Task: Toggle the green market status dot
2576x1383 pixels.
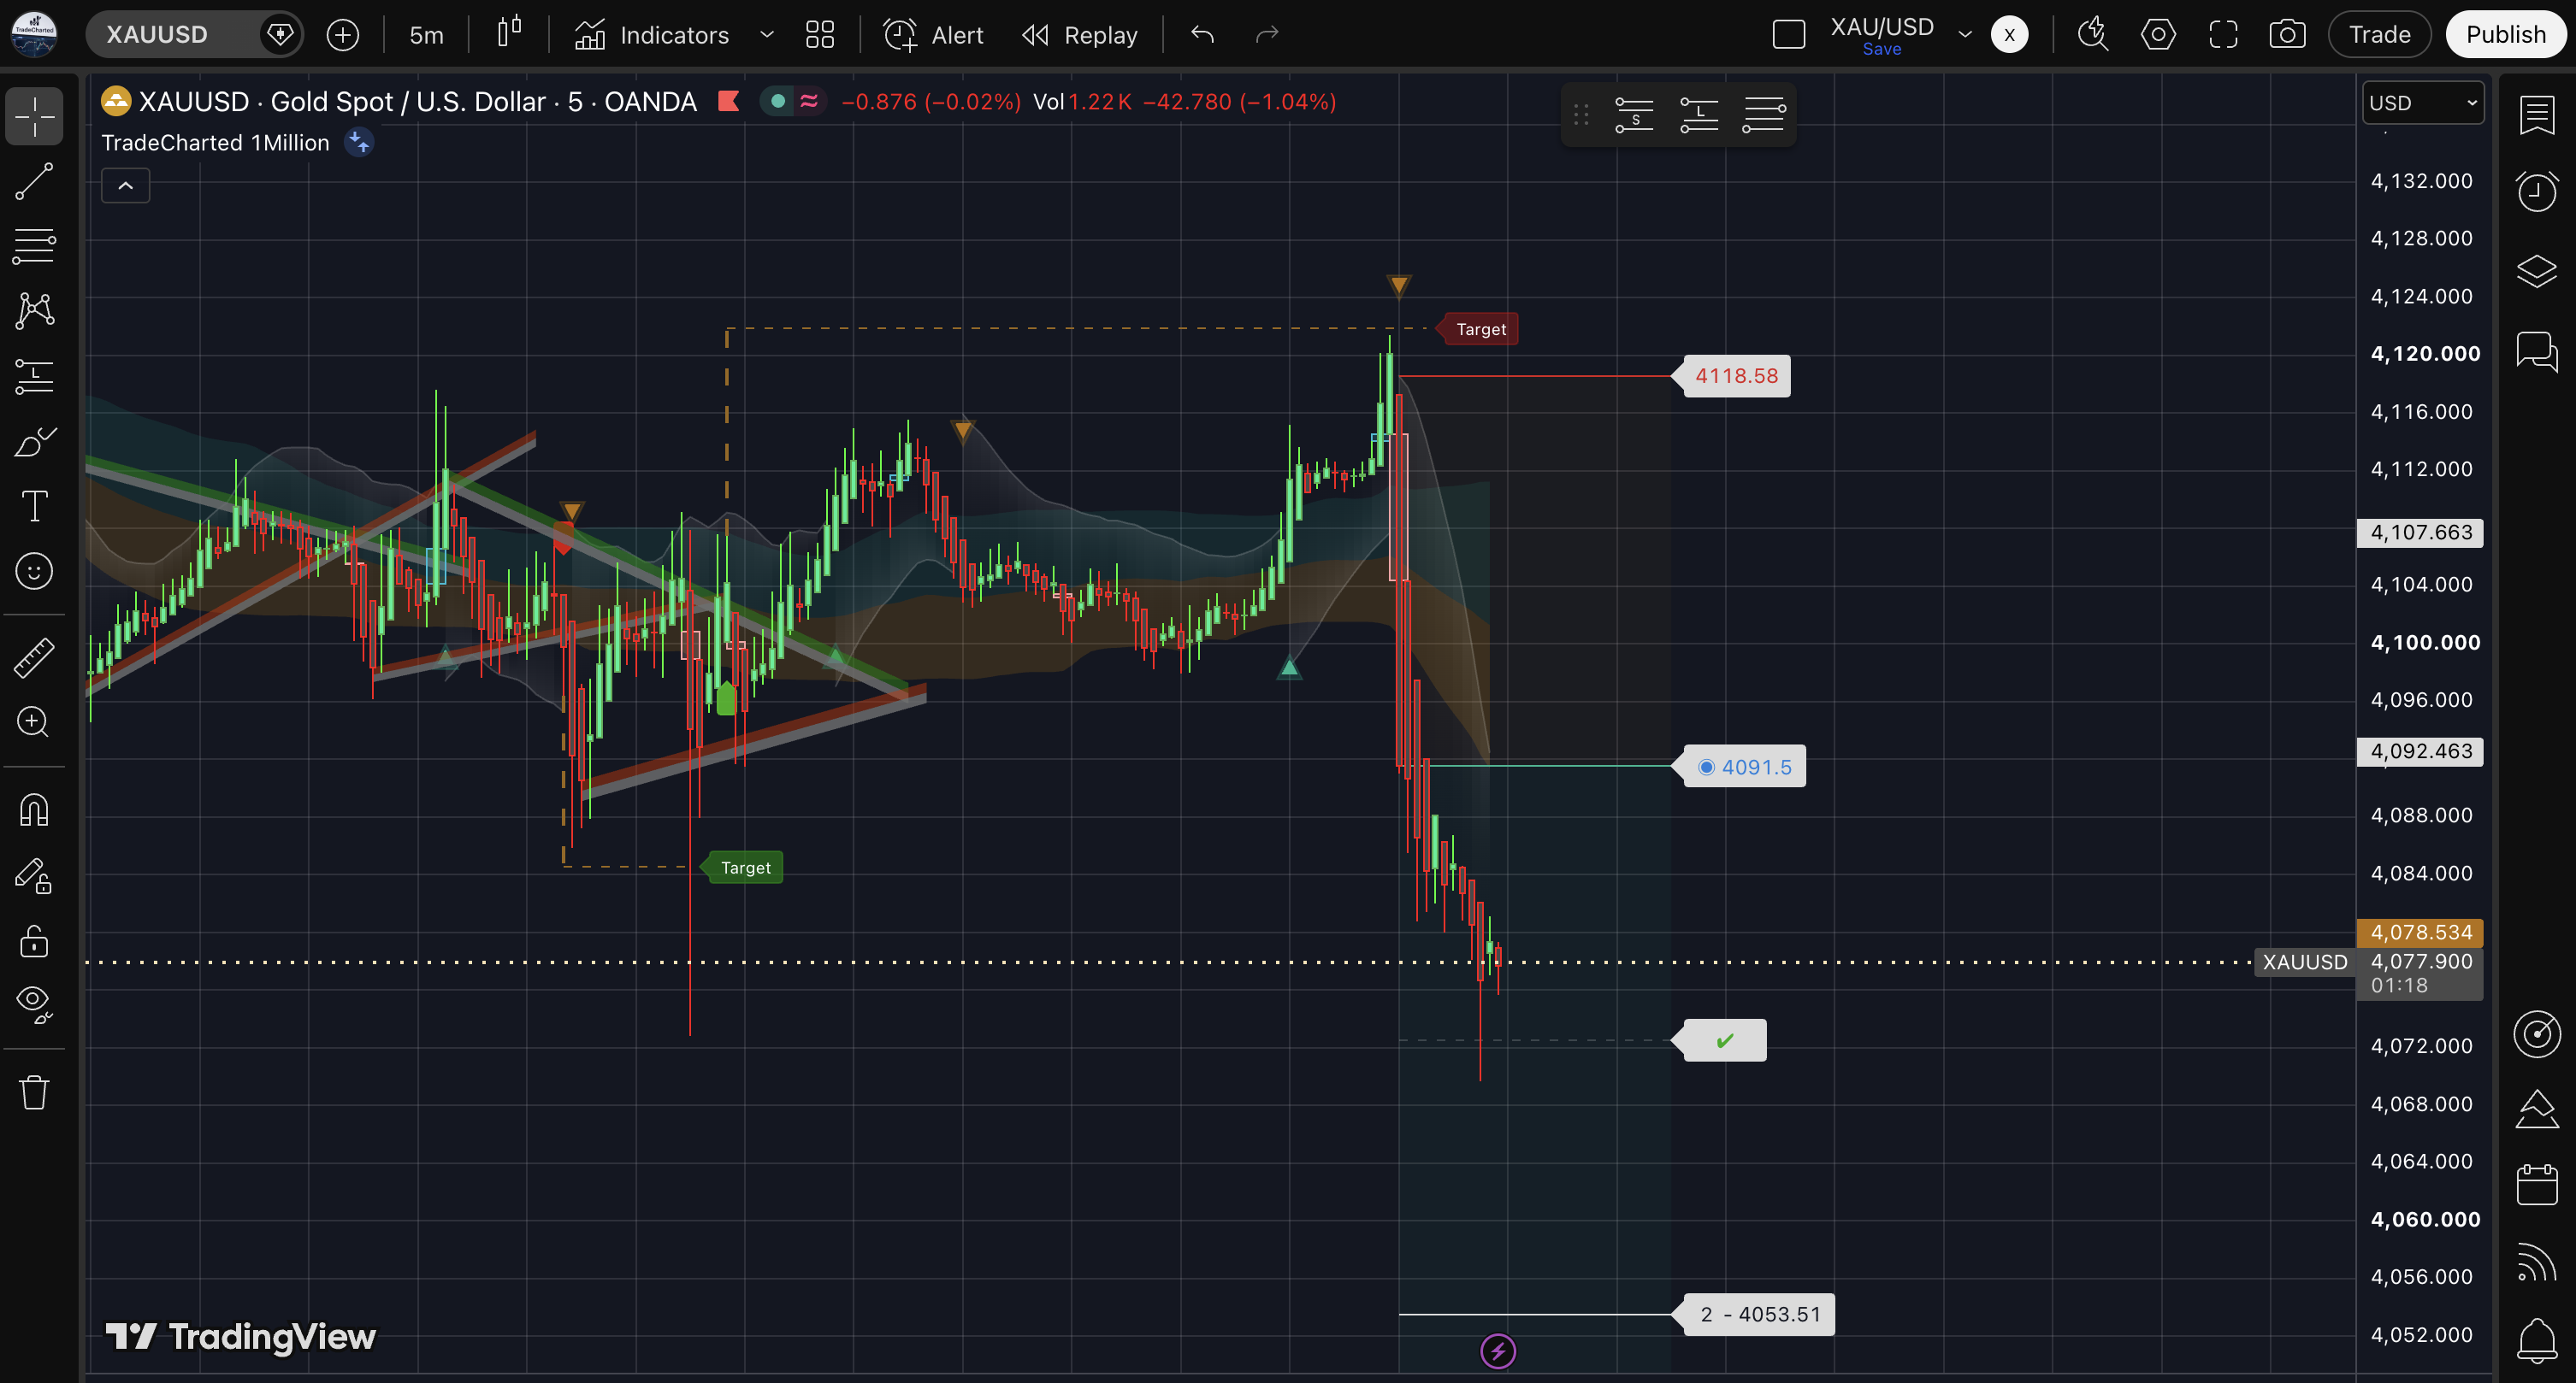Action: click(x=777, y=101)
